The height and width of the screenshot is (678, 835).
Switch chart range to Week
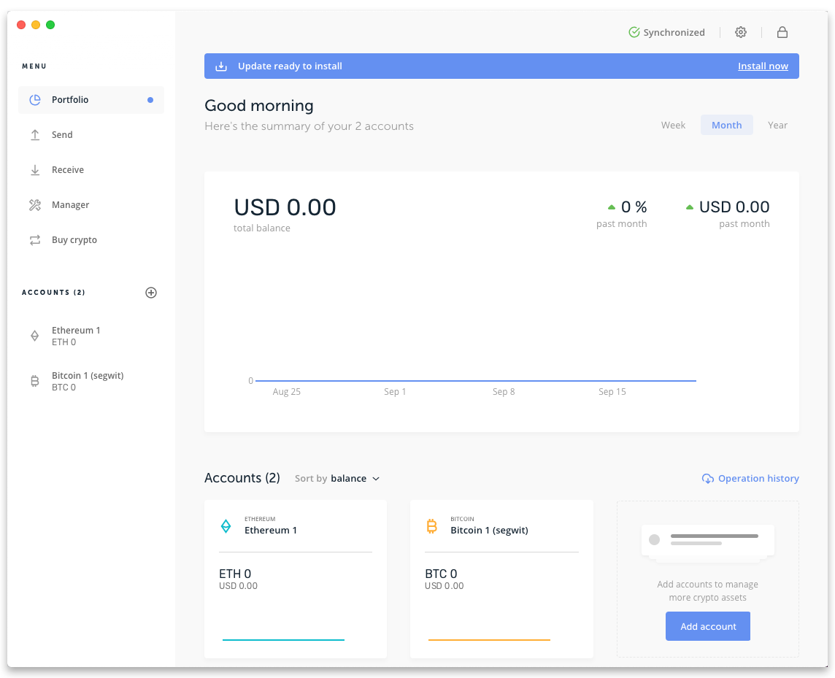(x=673, y=125)
